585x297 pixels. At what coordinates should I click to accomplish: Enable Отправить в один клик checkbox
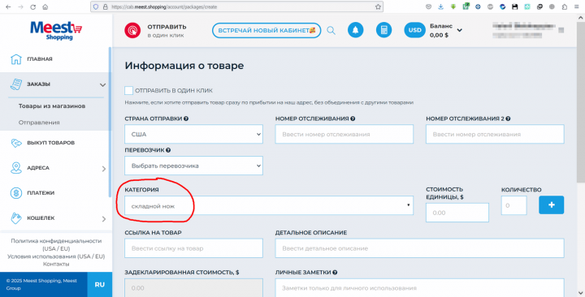(x=128, y=91)
